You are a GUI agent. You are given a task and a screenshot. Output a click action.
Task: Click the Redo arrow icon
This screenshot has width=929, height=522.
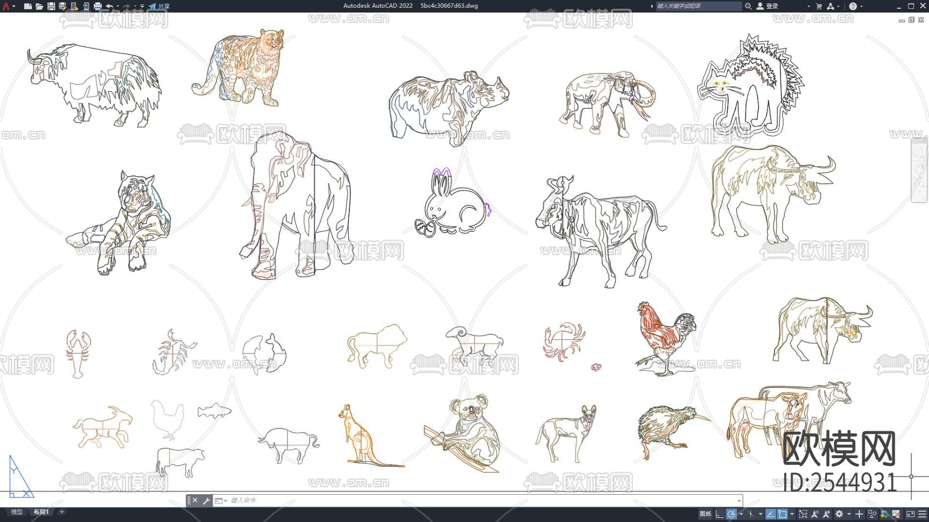pyautogui.click(x=126, y=6)
